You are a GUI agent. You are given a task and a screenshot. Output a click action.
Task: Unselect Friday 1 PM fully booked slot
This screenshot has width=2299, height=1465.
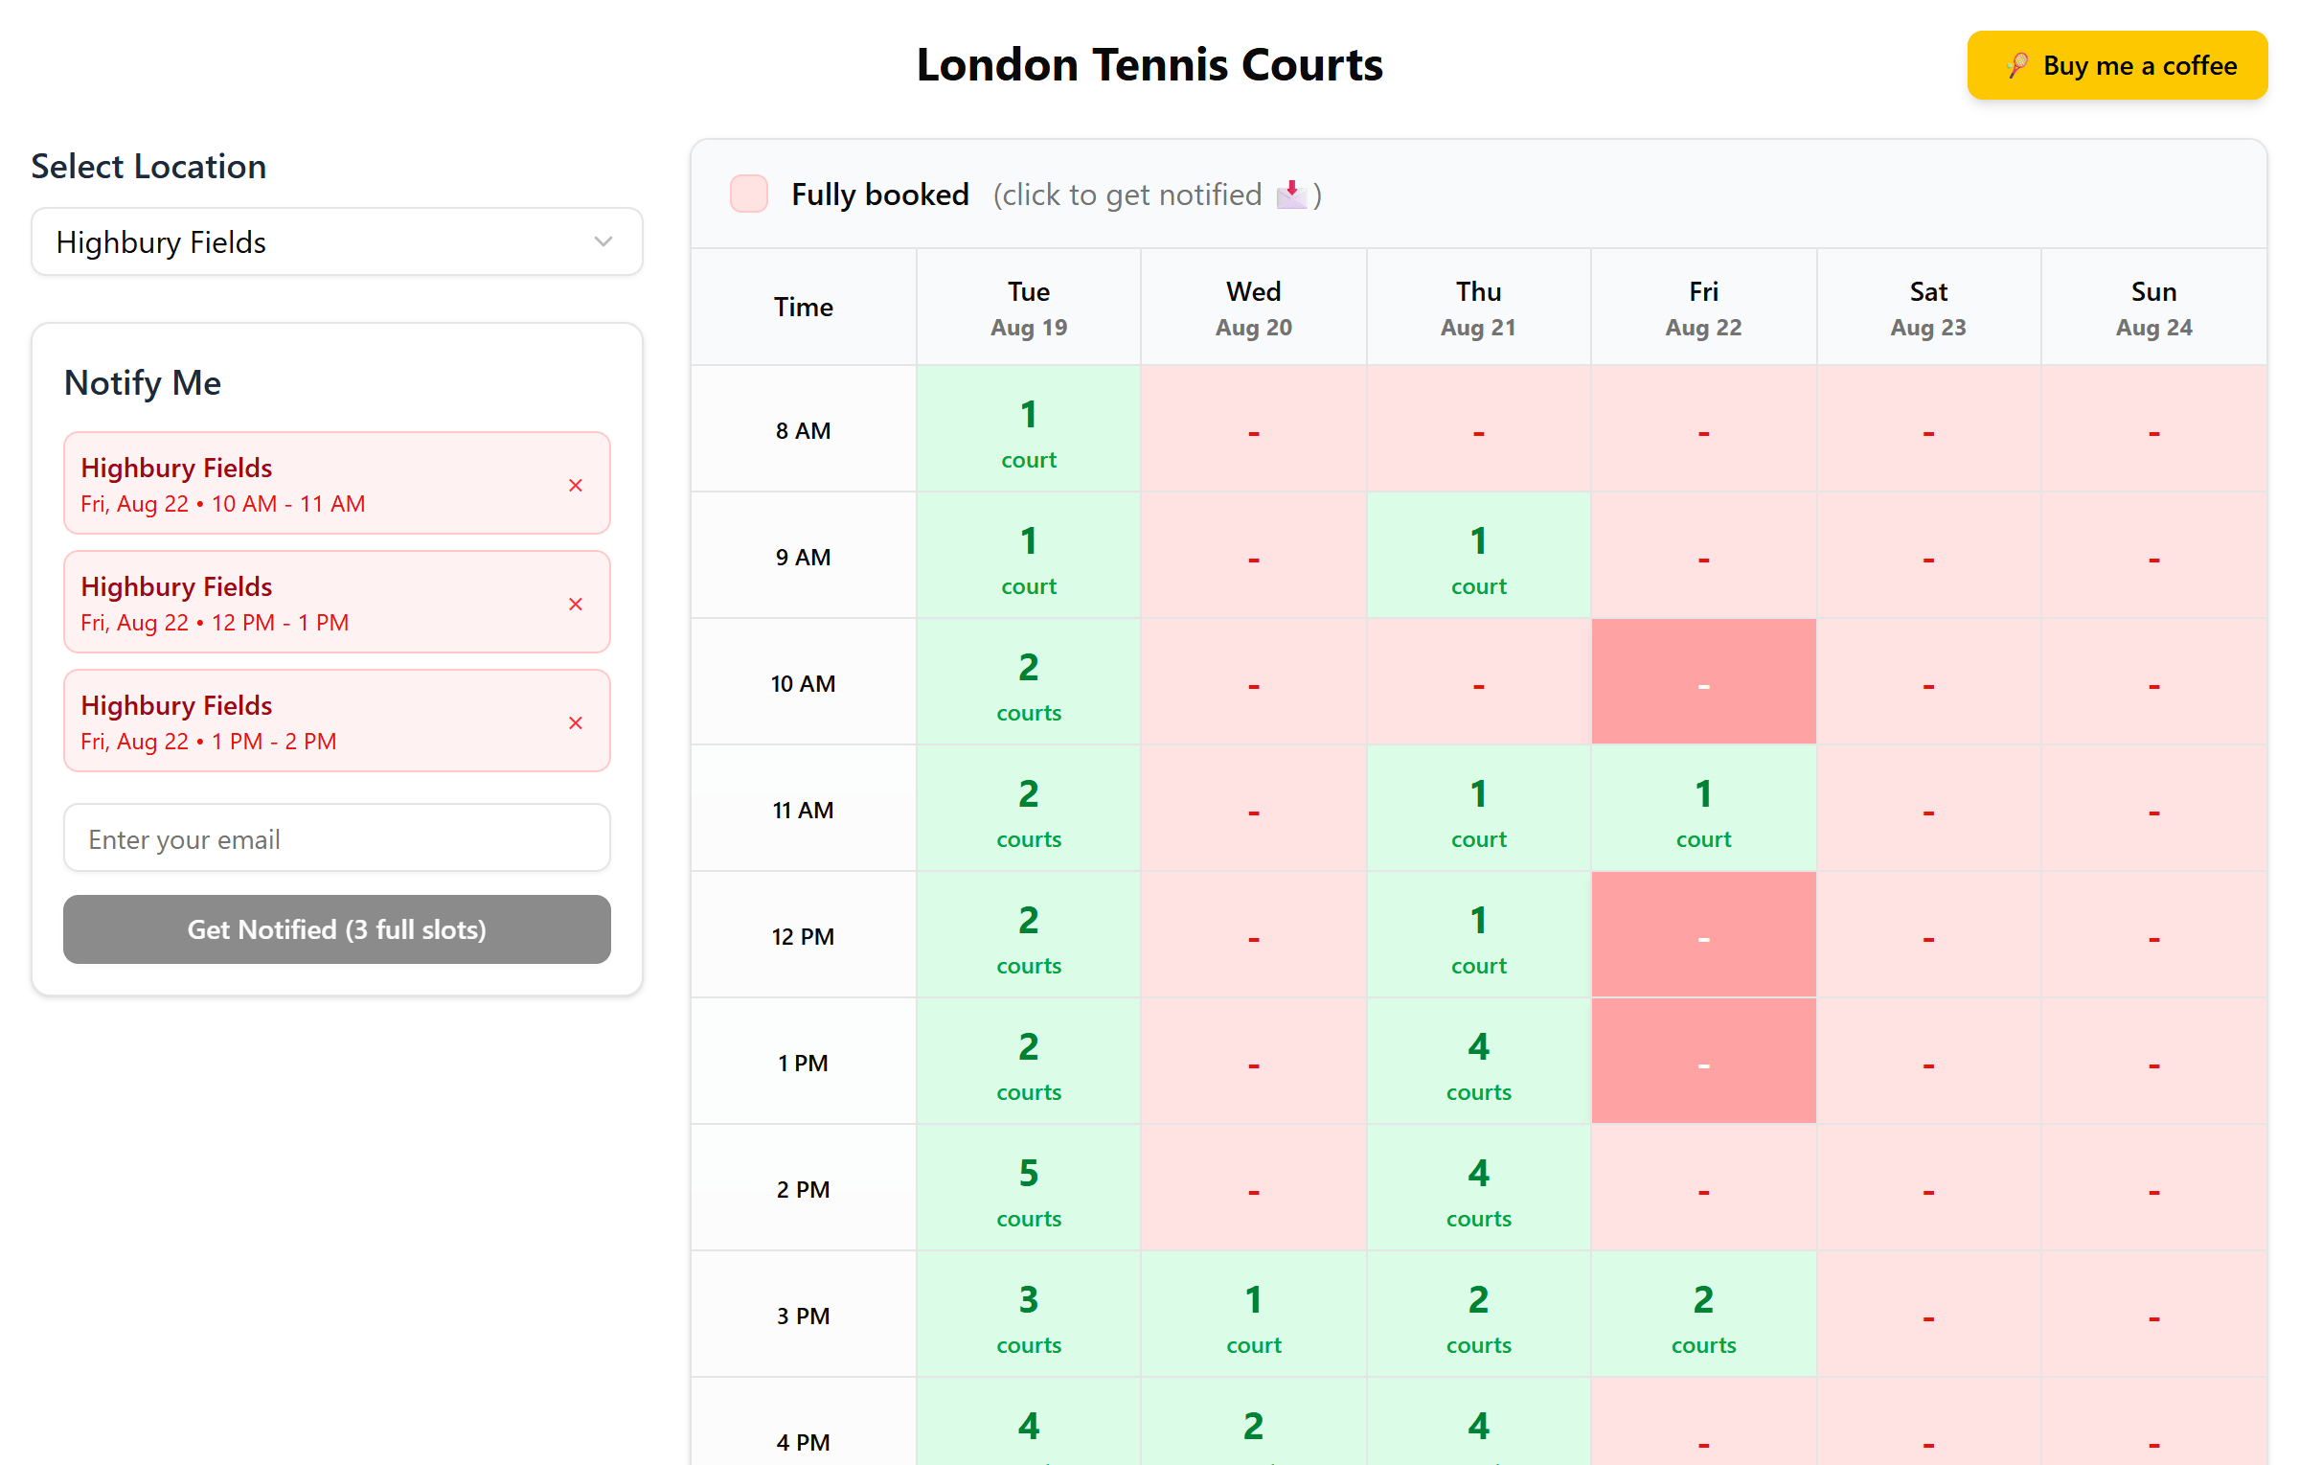point(1703,1062)
